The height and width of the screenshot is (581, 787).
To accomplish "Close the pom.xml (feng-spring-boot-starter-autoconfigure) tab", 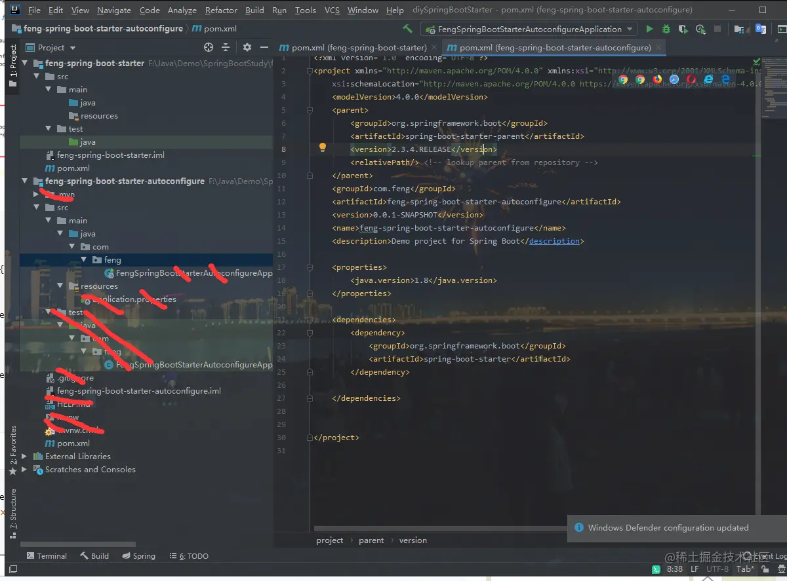I will point(659,48).
